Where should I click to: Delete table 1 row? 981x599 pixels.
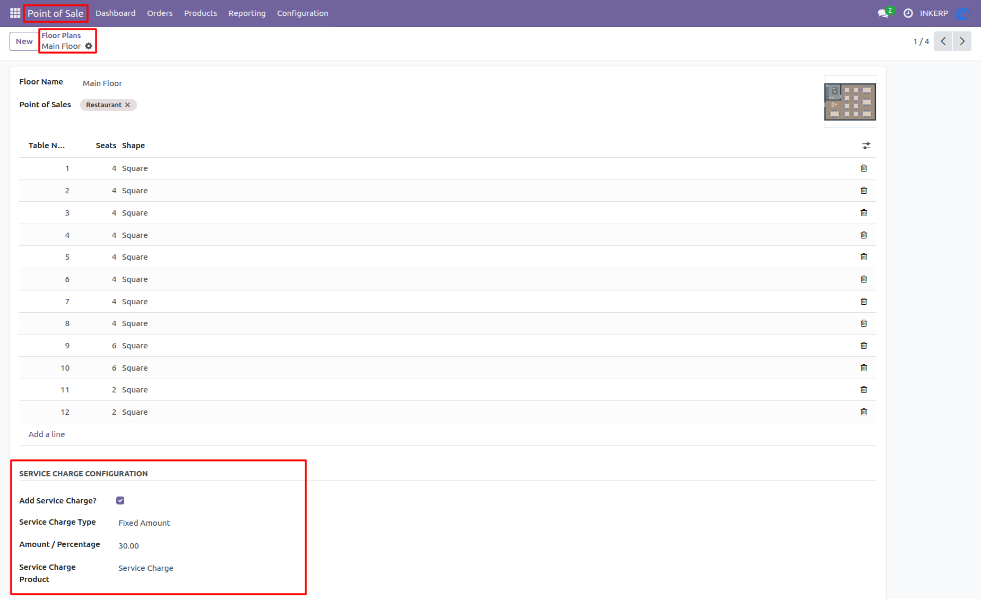(x=864, y=168)
